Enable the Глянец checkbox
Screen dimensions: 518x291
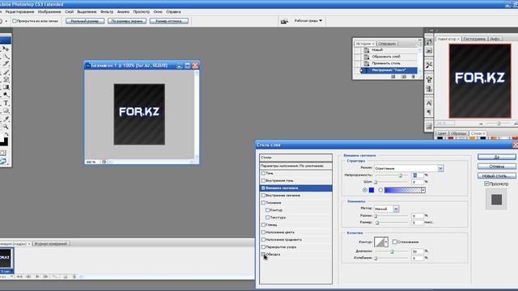263,225
